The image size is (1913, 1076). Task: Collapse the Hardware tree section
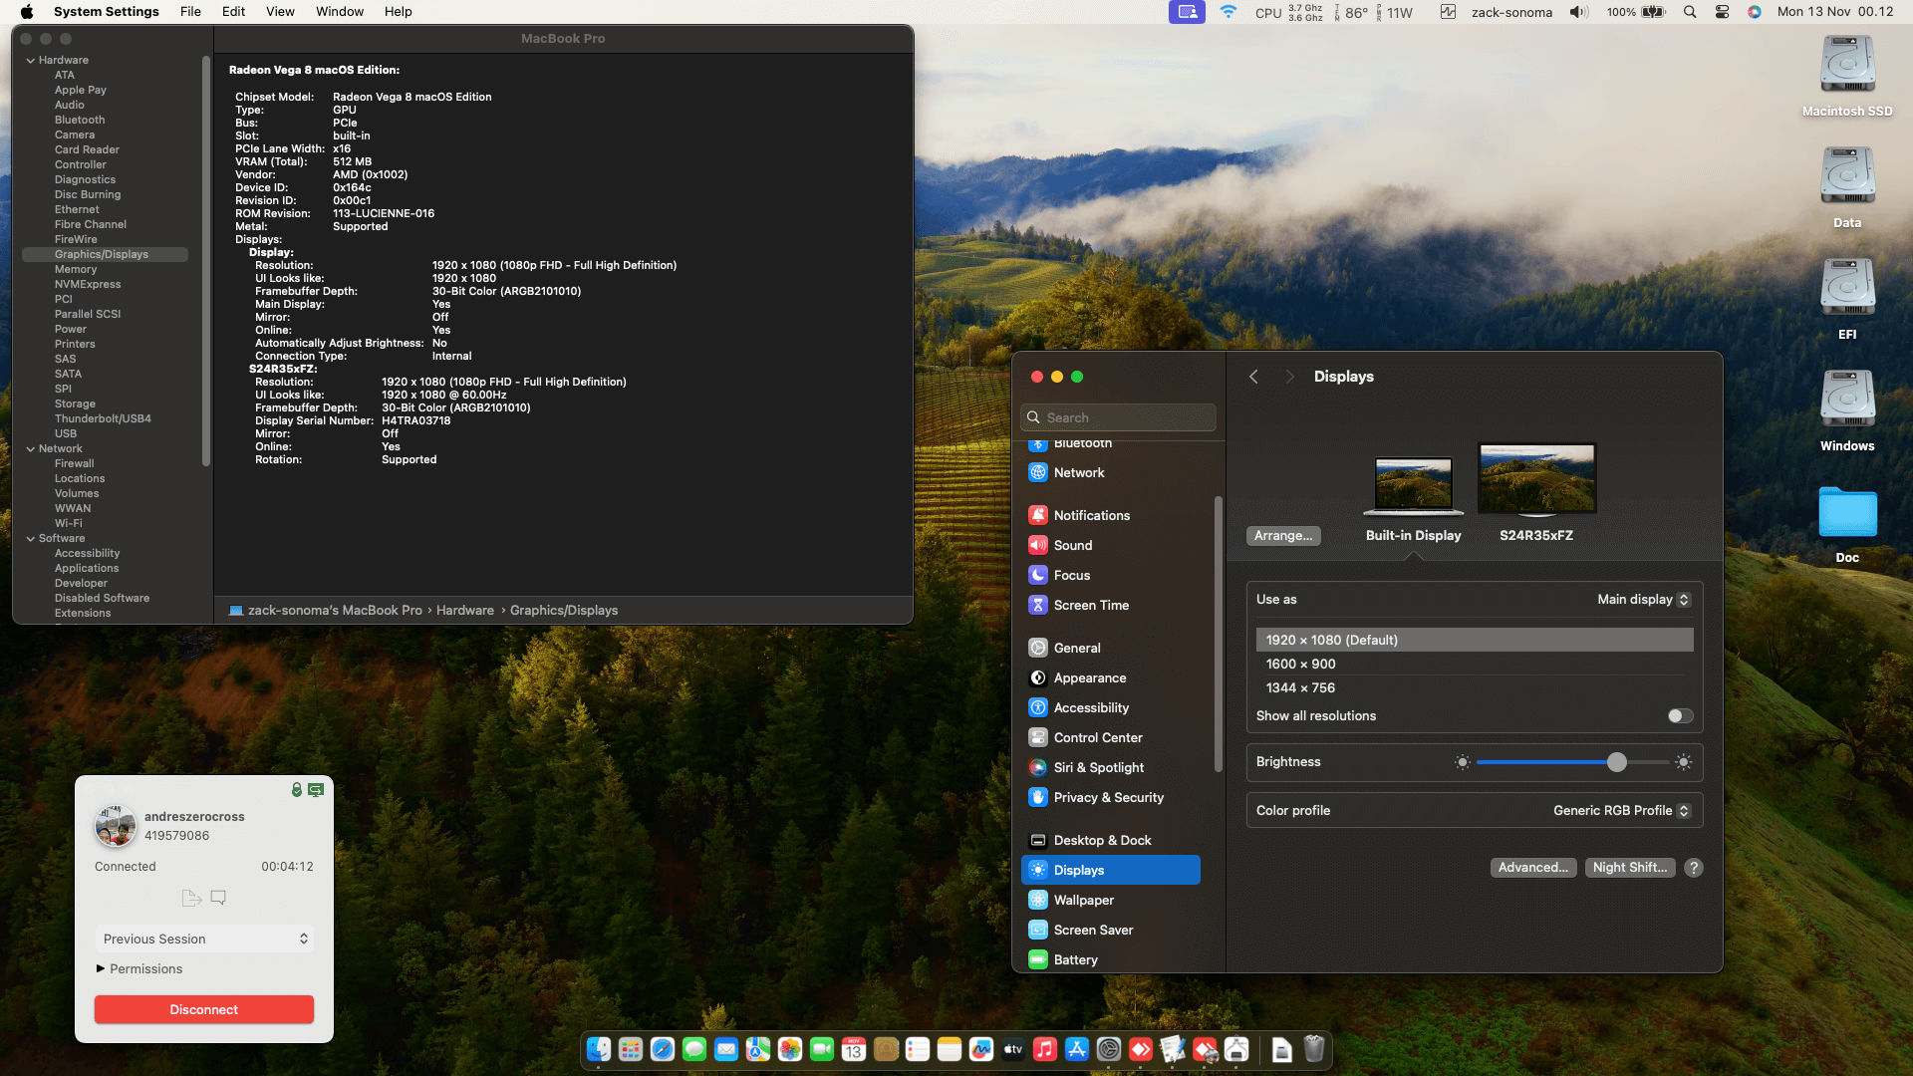(x=31, y=60)
